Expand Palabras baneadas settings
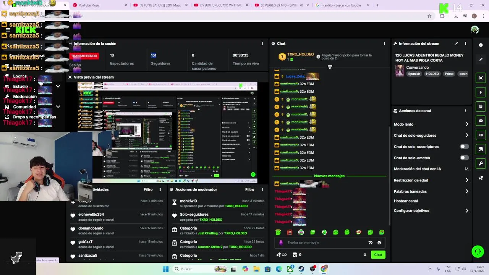The image size is (489, 275). 467,191
